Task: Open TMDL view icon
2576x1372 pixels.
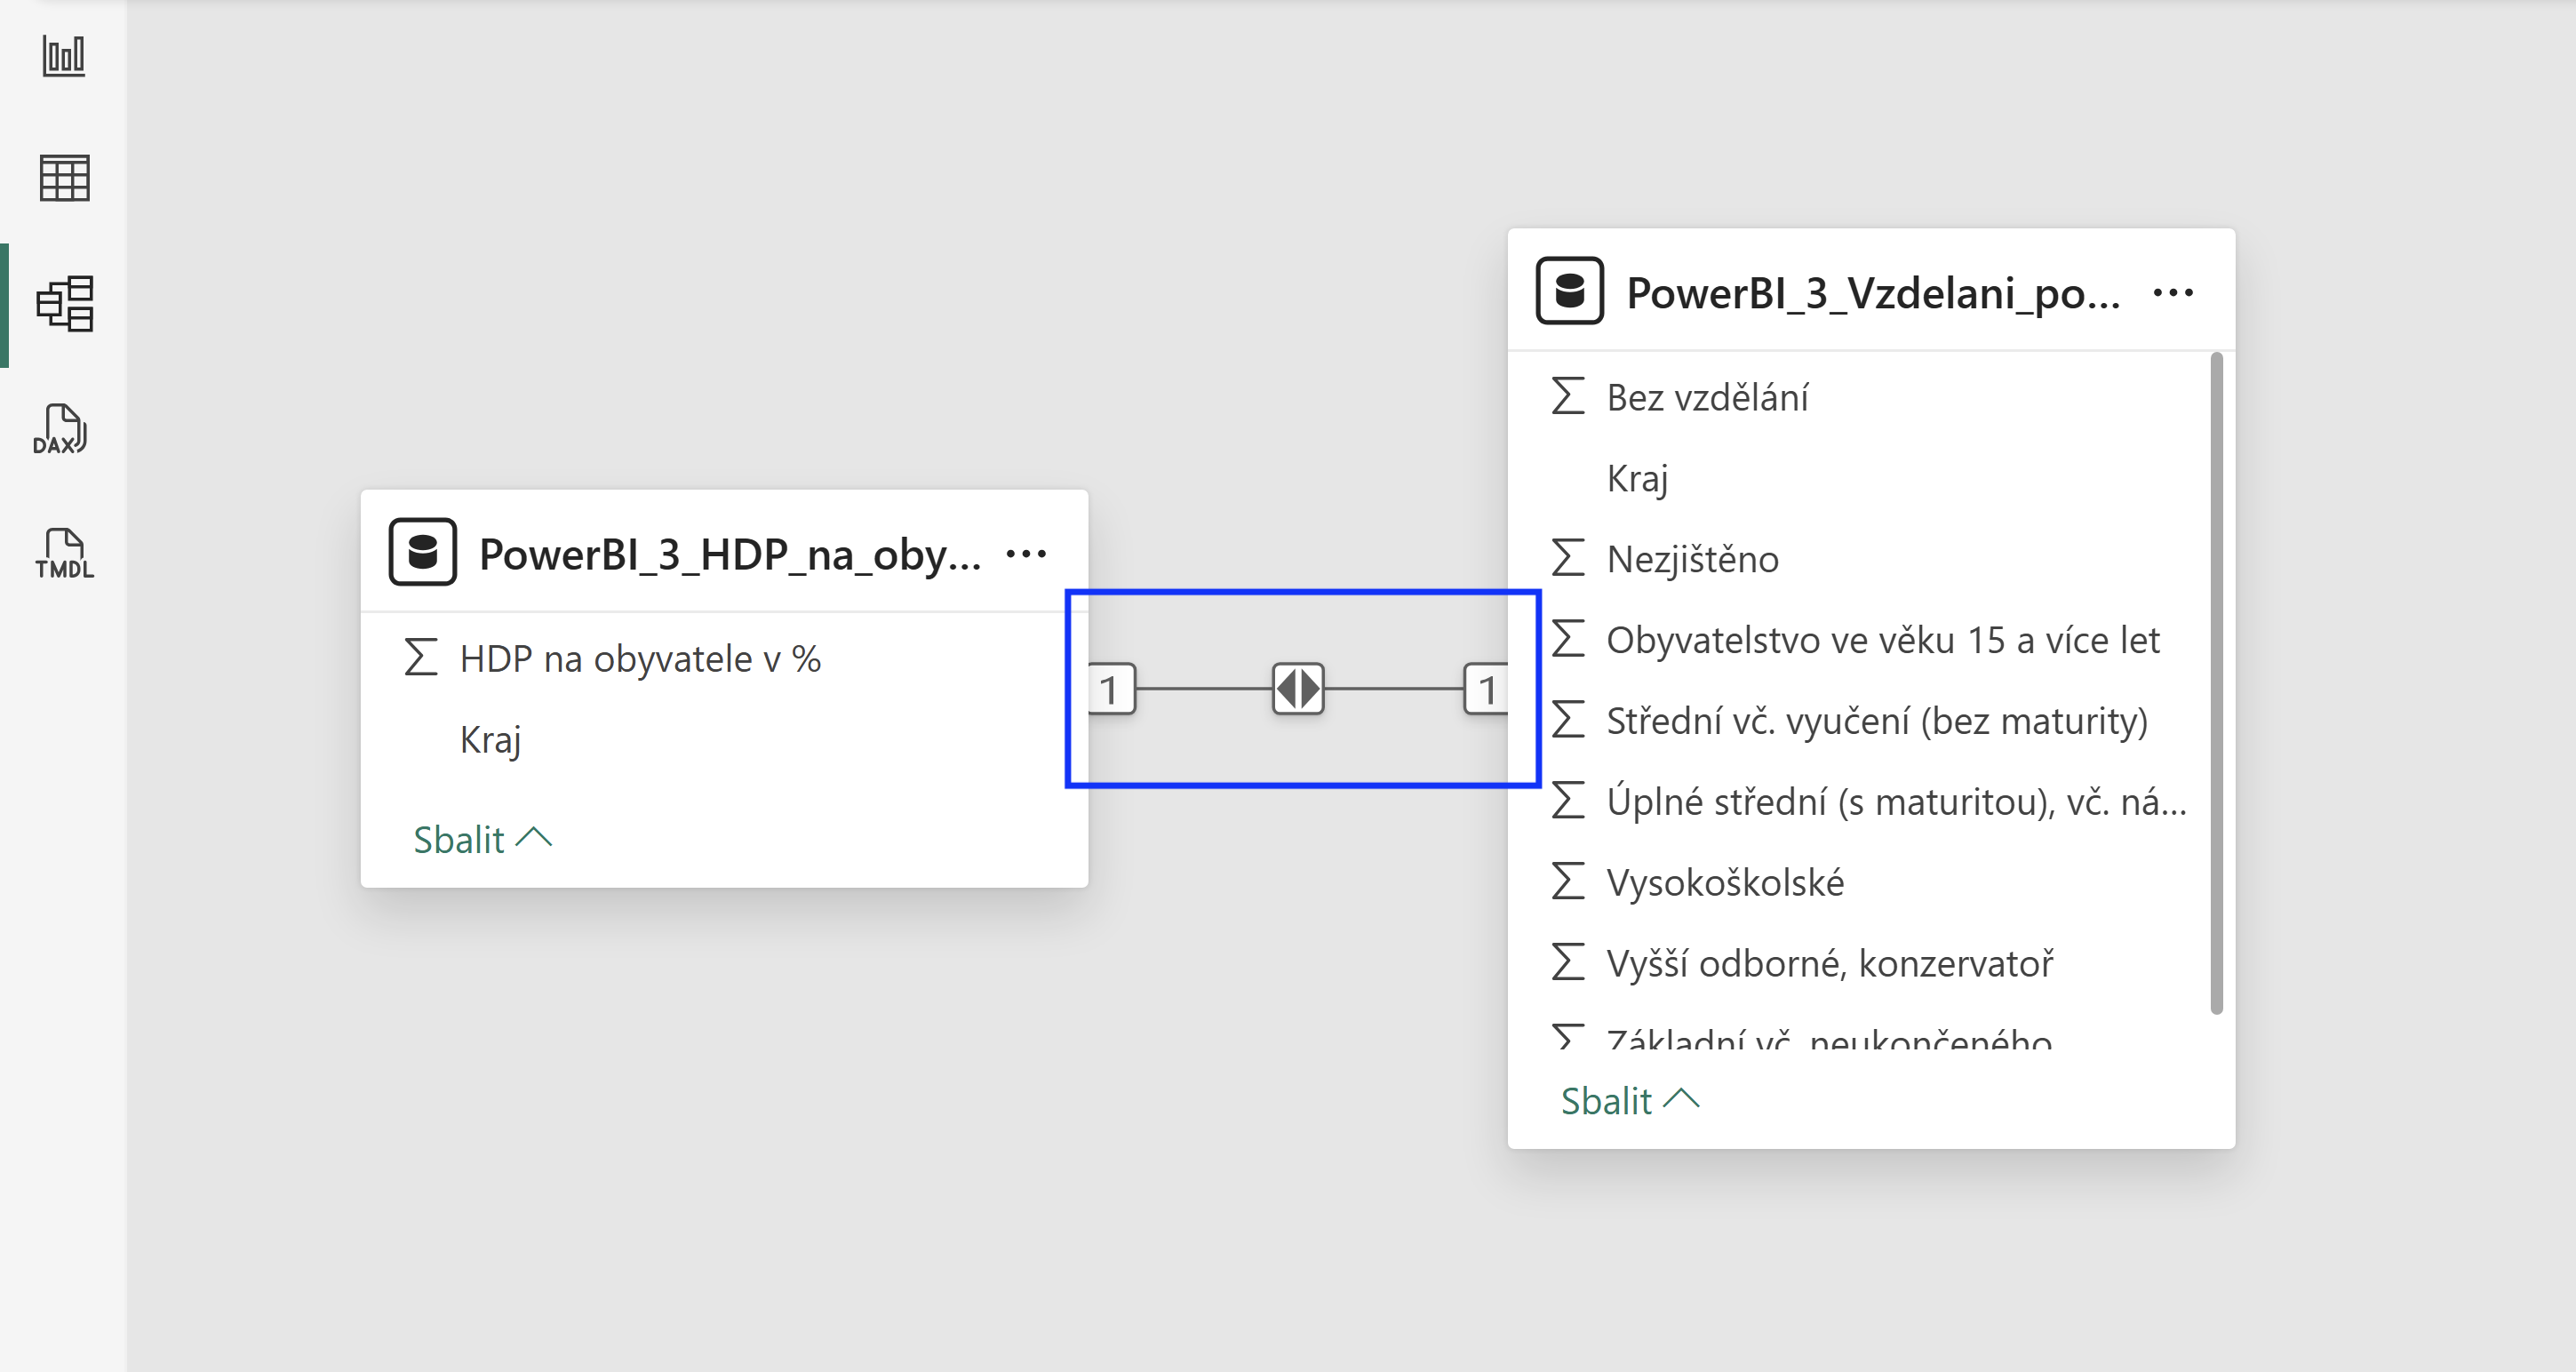Action: (64, 553)
